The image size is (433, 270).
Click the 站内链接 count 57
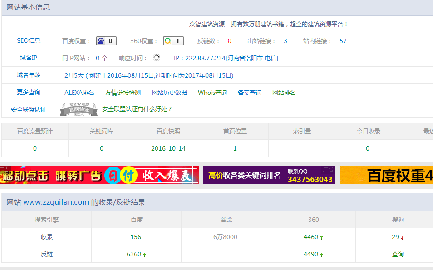pyautogui.click(x=343, y=41)
